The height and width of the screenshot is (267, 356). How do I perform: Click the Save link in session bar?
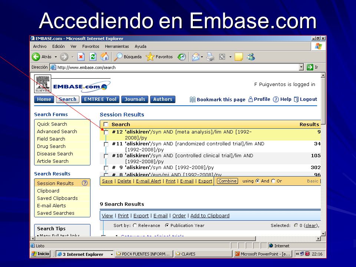tap(107, 181)
